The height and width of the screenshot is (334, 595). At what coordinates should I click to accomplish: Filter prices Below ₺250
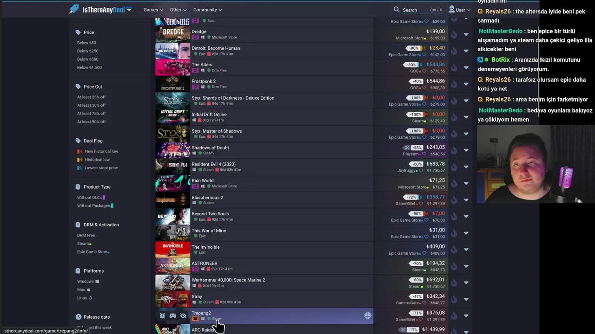point(88,51)
